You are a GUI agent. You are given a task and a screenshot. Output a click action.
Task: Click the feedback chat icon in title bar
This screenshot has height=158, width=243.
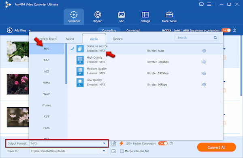click(201, 4)
